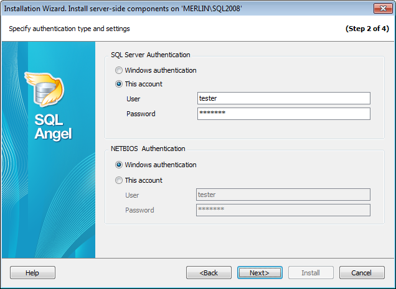Click the greyed-out Install button
The width and height of the screenshot is (396, 289).
click(x=311, y=273)
